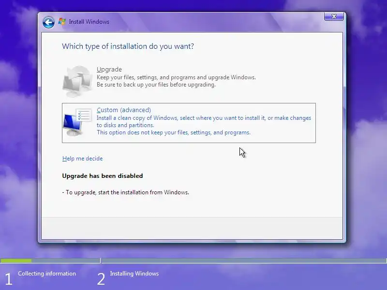Click the 'Install Windows' title text
Viewport: 387px width, 290px height.
(x=89, y=22)
